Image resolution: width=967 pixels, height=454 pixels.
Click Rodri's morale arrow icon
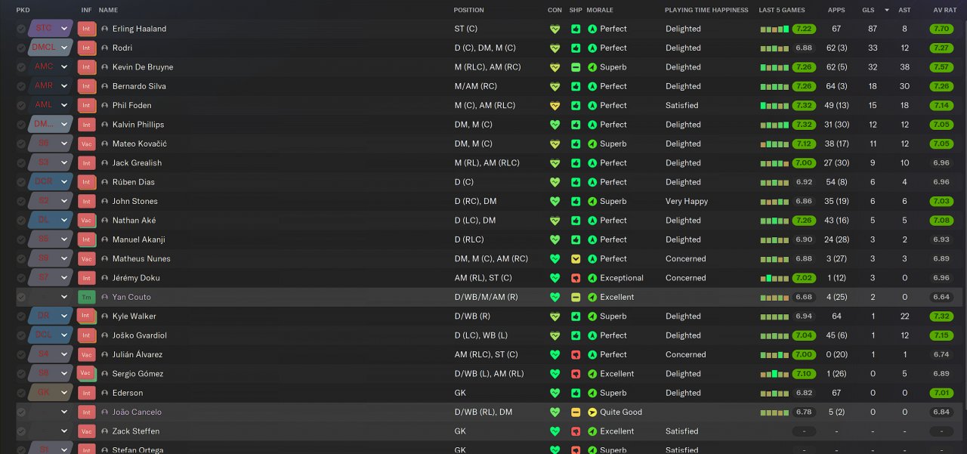592,48
